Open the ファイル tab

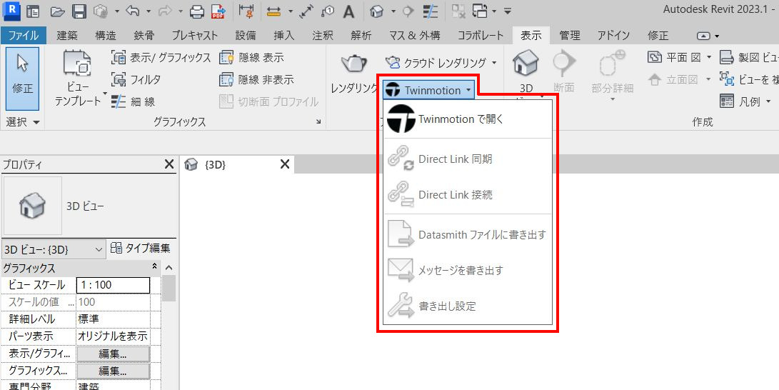[x=23, y=35]
